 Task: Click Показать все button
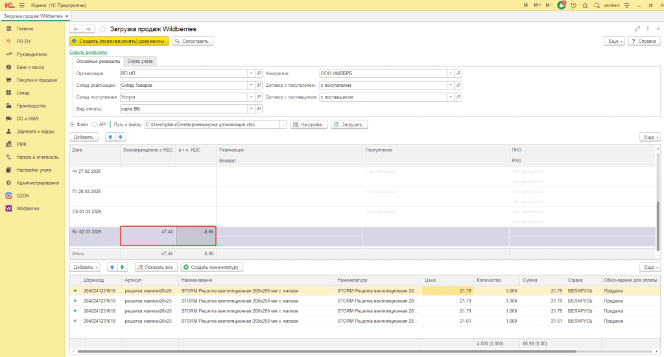155,268
